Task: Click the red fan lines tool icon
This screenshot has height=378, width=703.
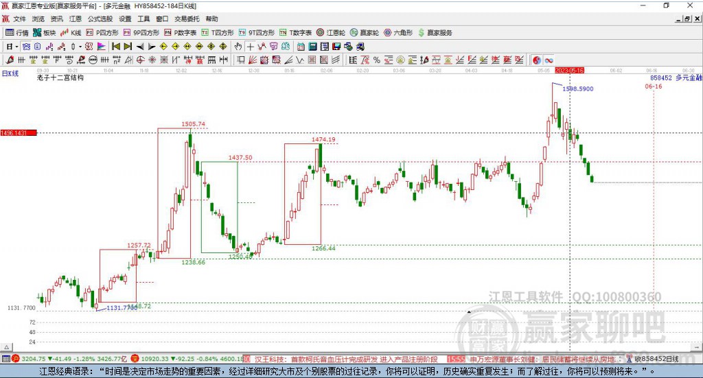Action: 253,60
